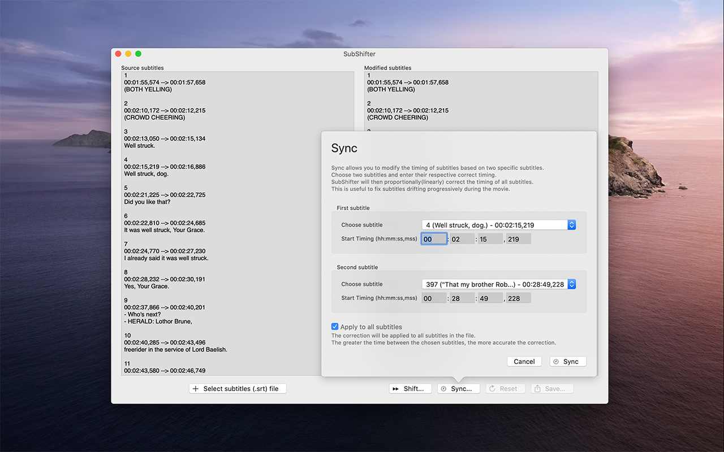Click the Sync... button at window bottom

click(x=459, y=389)
